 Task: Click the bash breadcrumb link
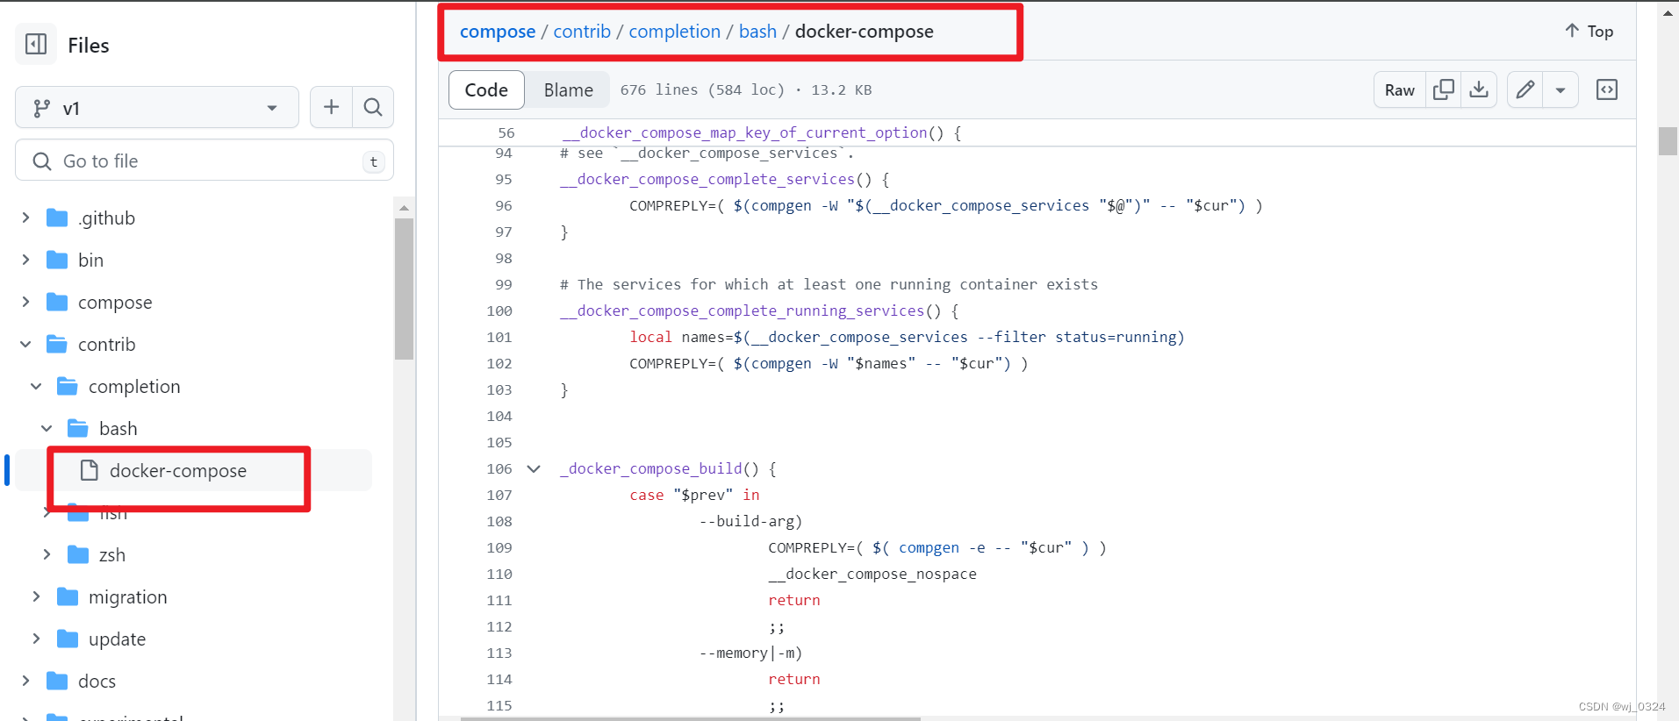coord(757,32)
